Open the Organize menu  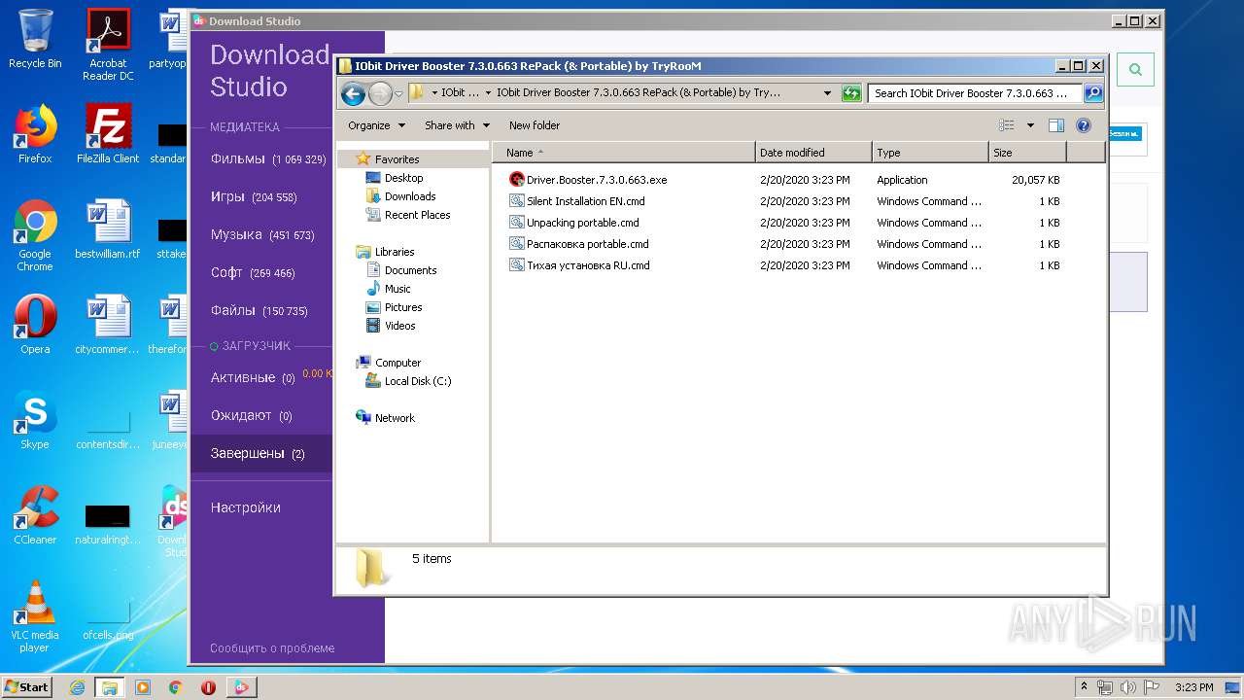pos(375,125)
